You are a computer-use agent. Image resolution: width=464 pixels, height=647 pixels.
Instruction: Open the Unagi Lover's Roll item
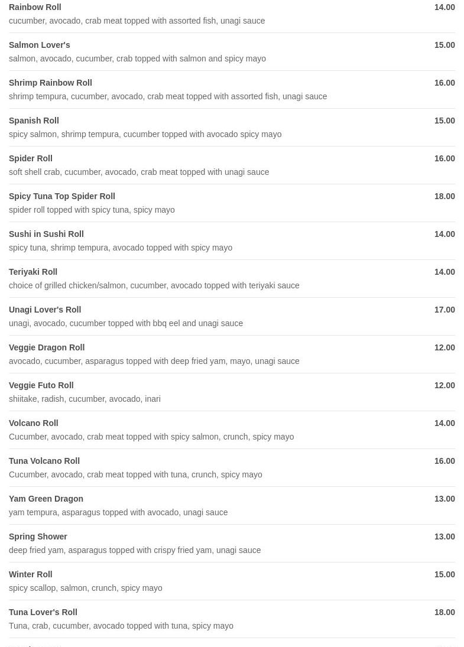[232, 317]
